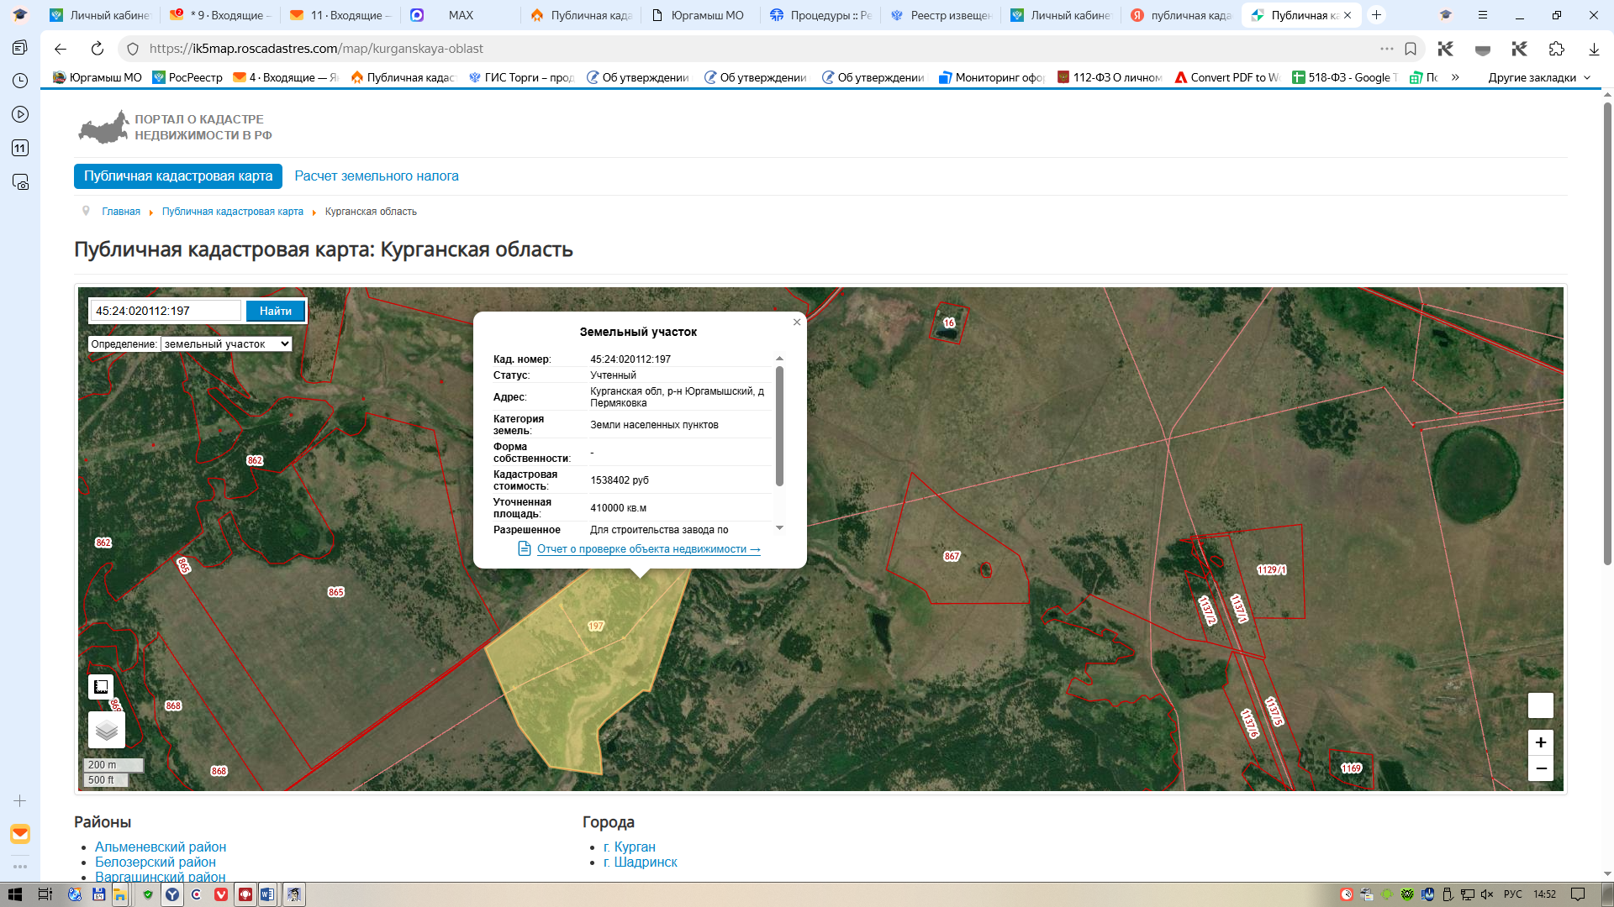Go back with the browser arrow

click(x=60, y=49)
